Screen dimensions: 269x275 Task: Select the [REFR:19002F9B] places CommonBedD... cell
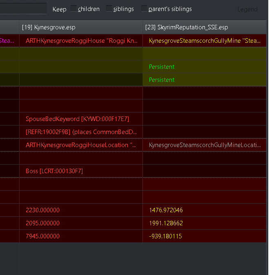[81, 132]
